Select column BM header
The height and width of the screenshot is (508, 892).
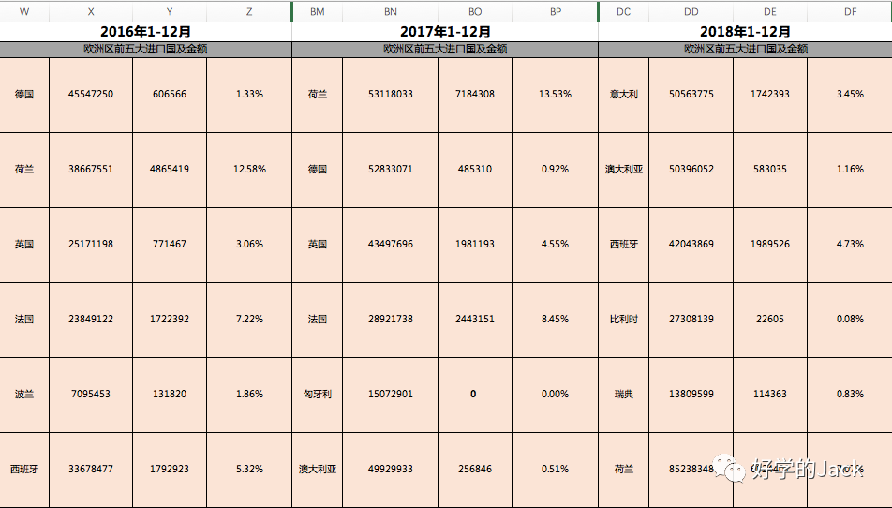318,11
